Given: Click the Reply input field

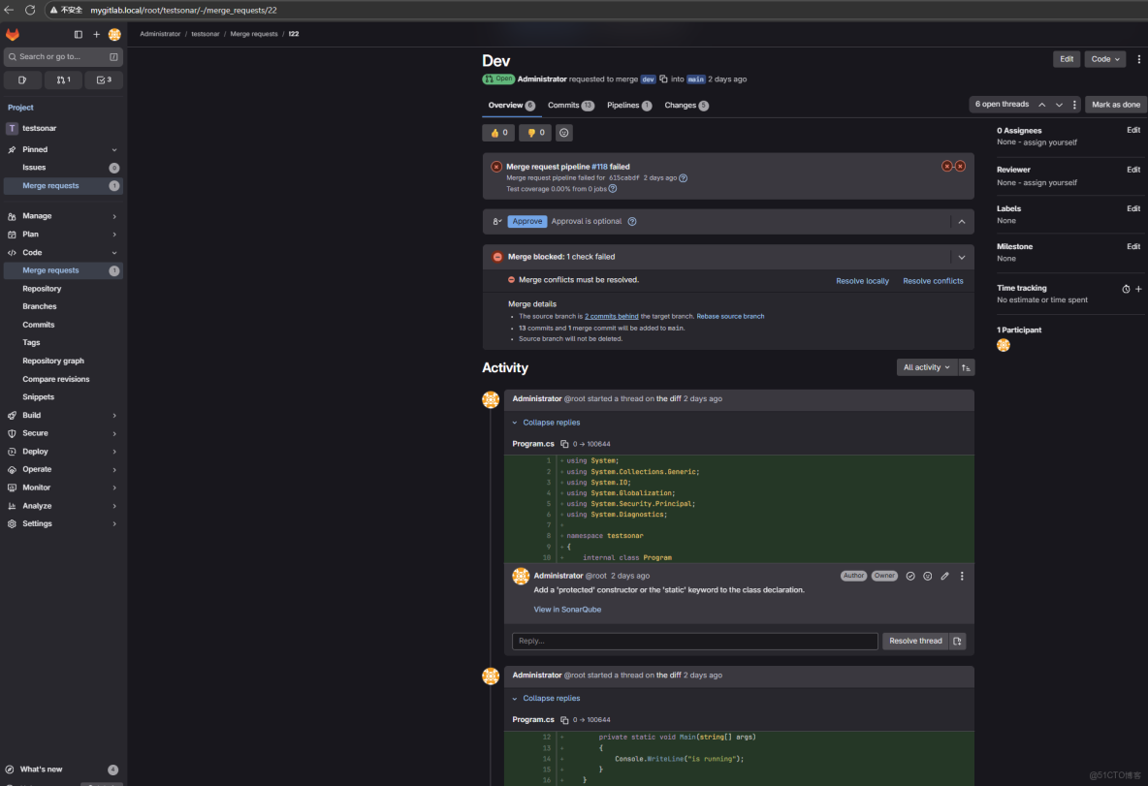Looking at the screenshot, I should [x=694, y=641].
